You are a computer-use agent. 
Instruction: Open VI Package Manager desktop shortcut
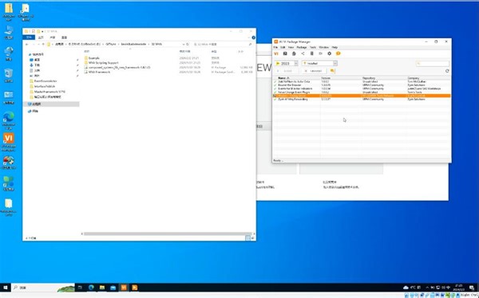(9, 141)
